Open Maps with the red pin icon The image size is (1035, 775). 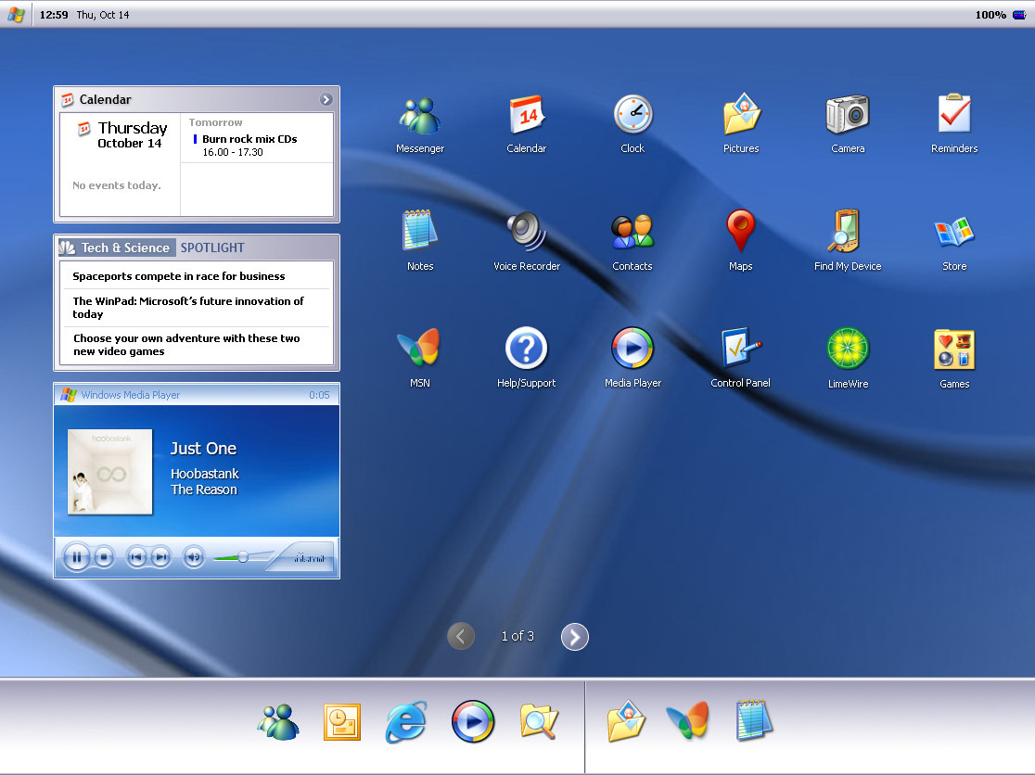pyautogui.click(x=740, y=233)
